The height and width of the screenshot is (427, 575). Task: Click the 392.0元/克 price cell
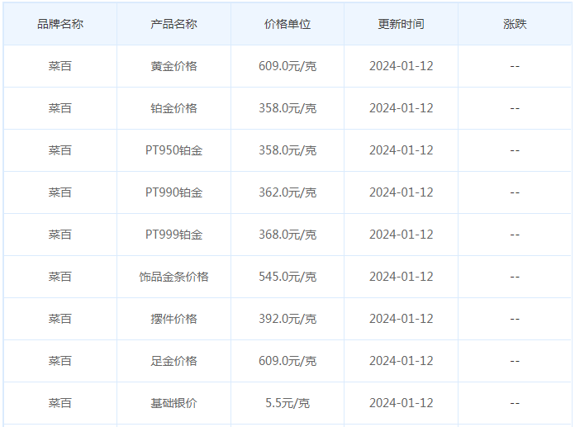287,320
